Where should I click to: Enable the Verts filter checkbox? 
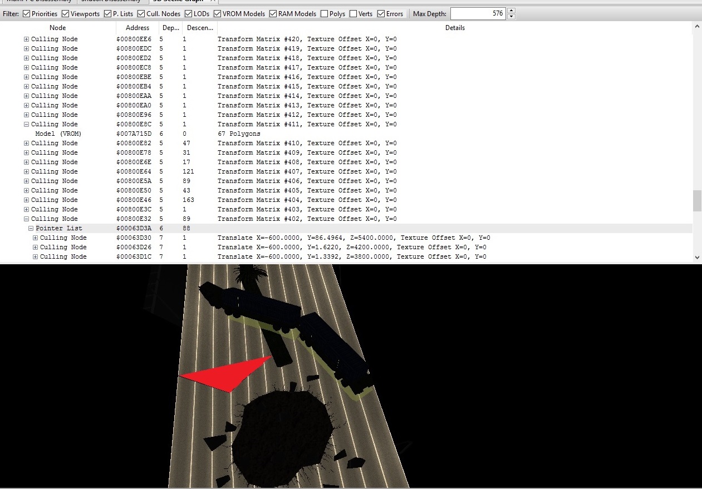[x=353, y=14]
